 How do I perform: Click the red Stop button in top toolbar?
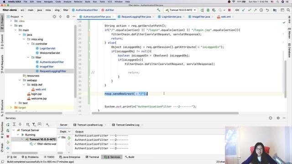coord(229,10)
